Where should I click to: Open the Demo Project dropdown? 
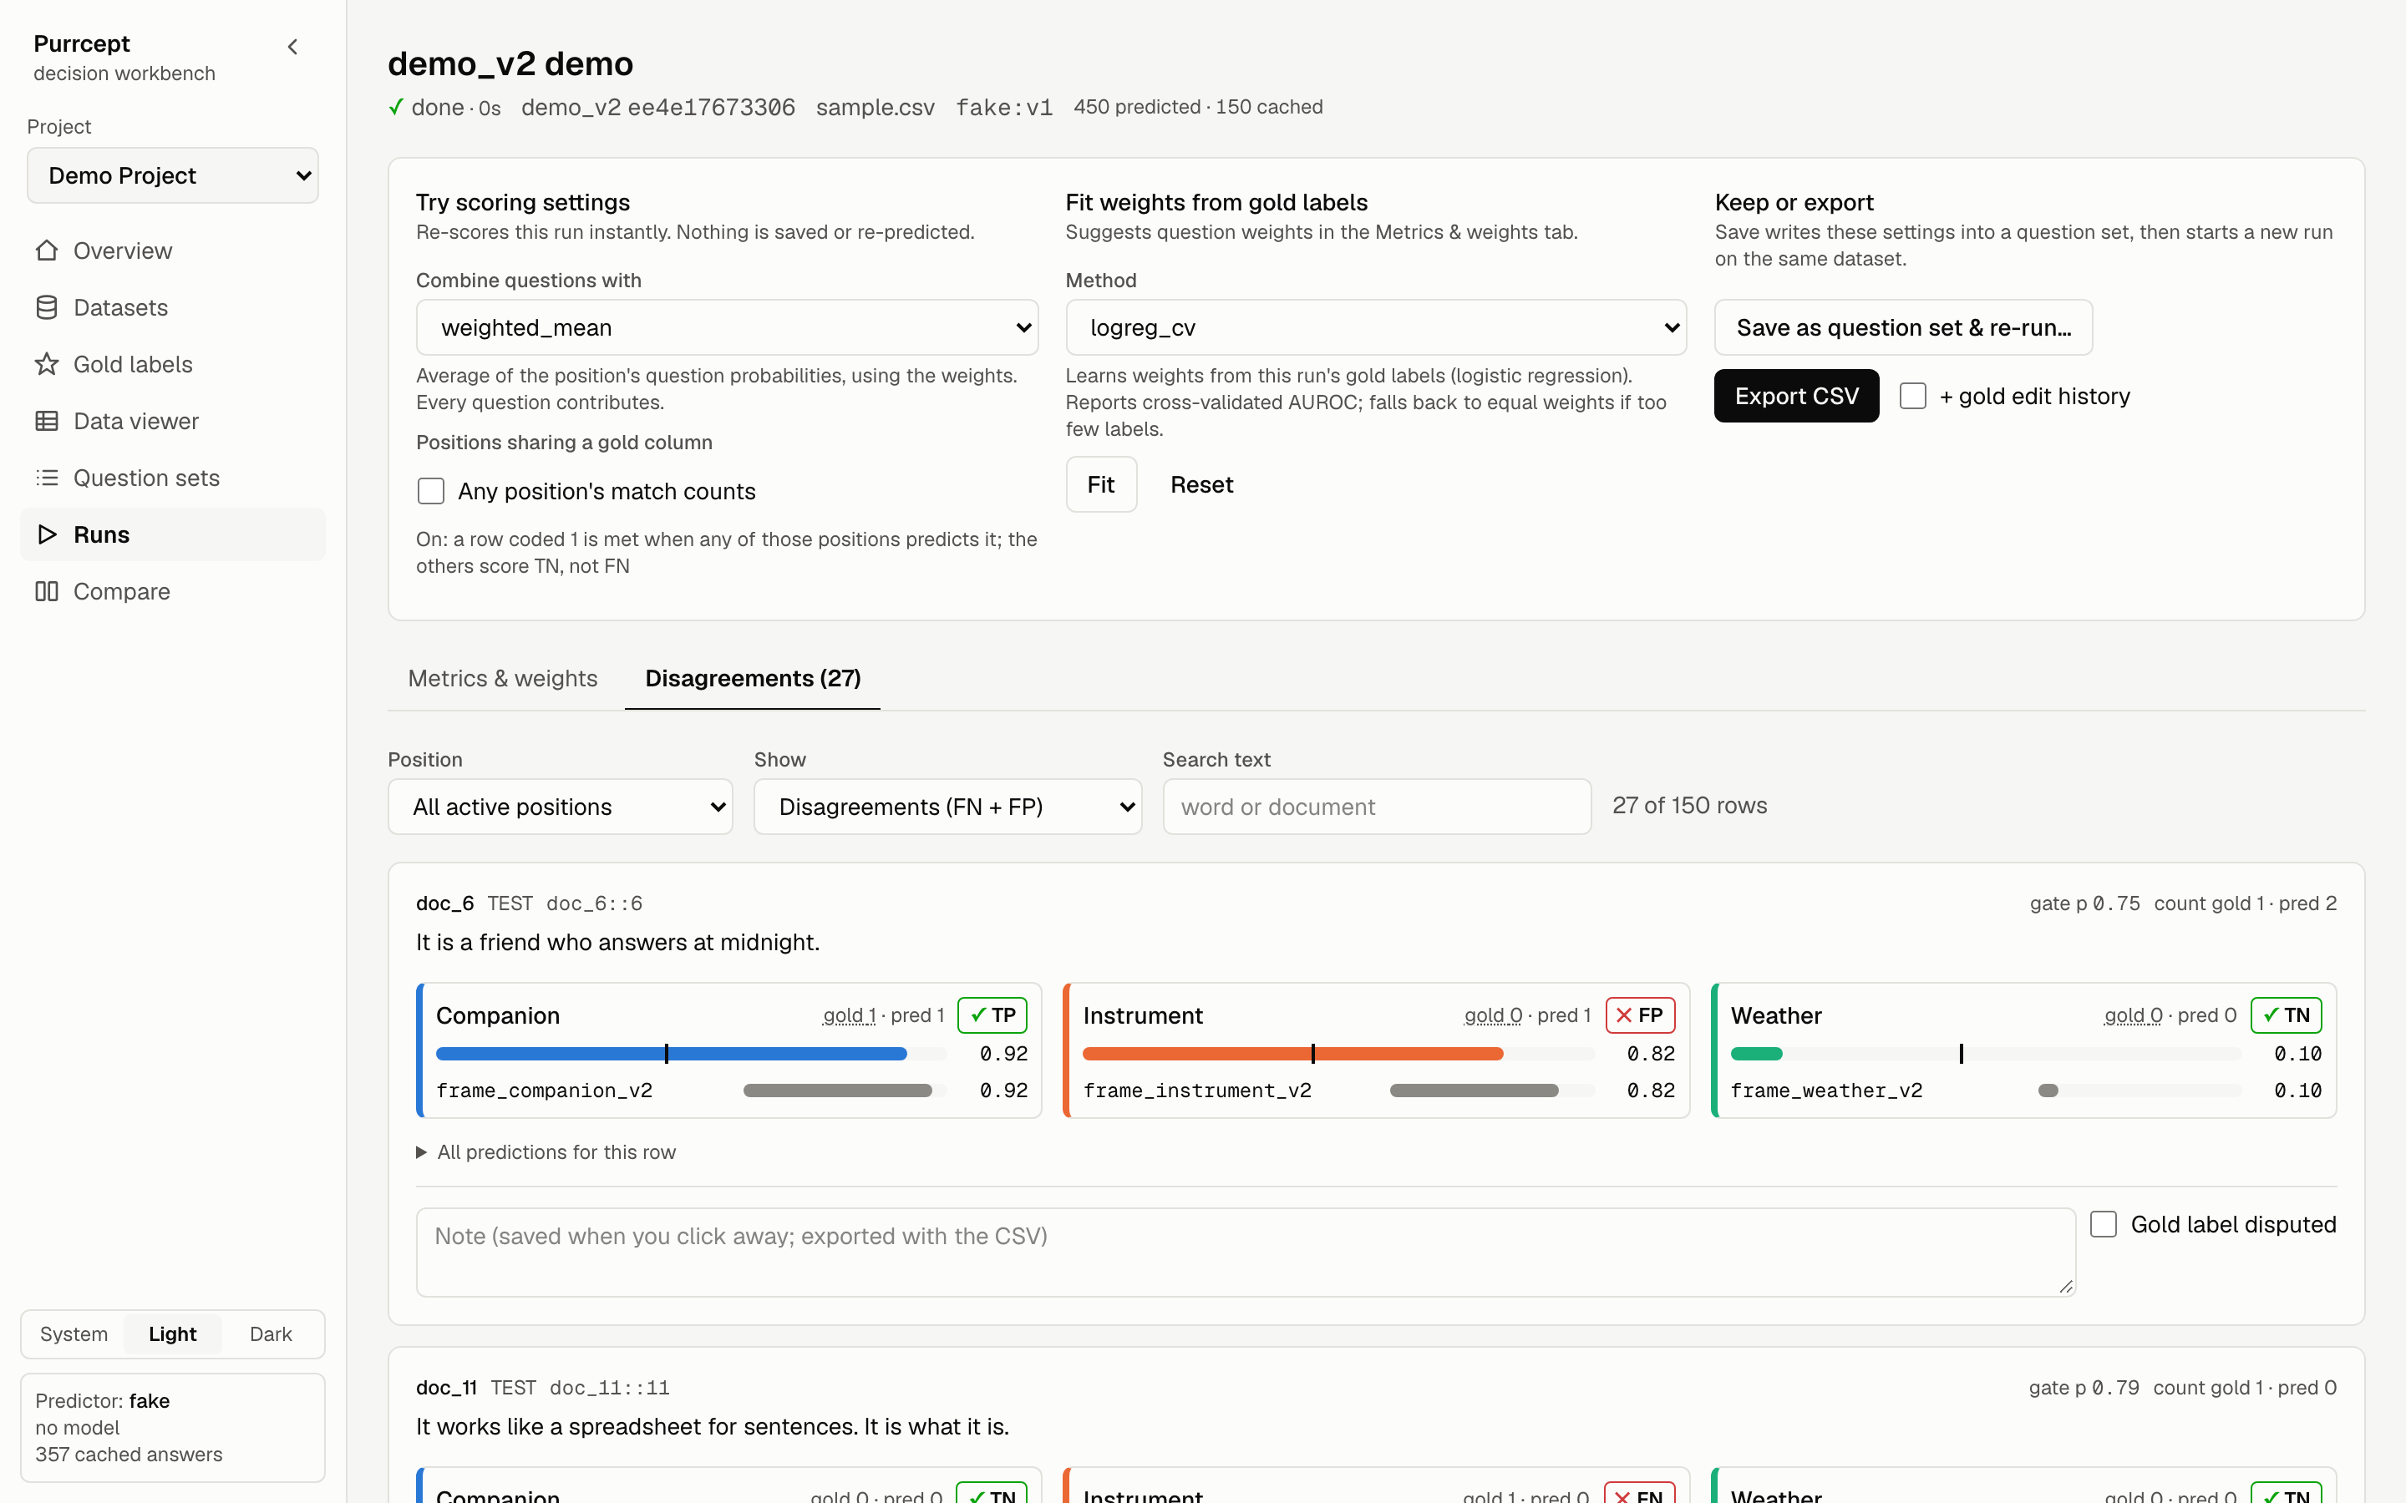click(173, 176)
